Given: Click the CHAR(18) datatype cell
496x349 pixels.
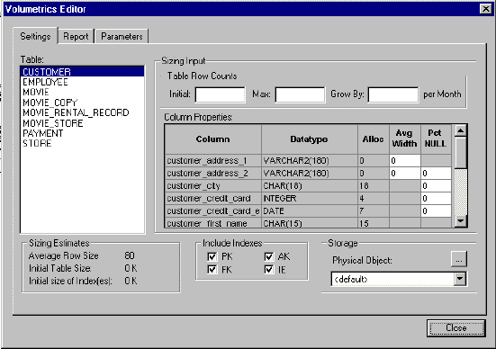Looking at the screenshot, I should click(x=310, y=186).
